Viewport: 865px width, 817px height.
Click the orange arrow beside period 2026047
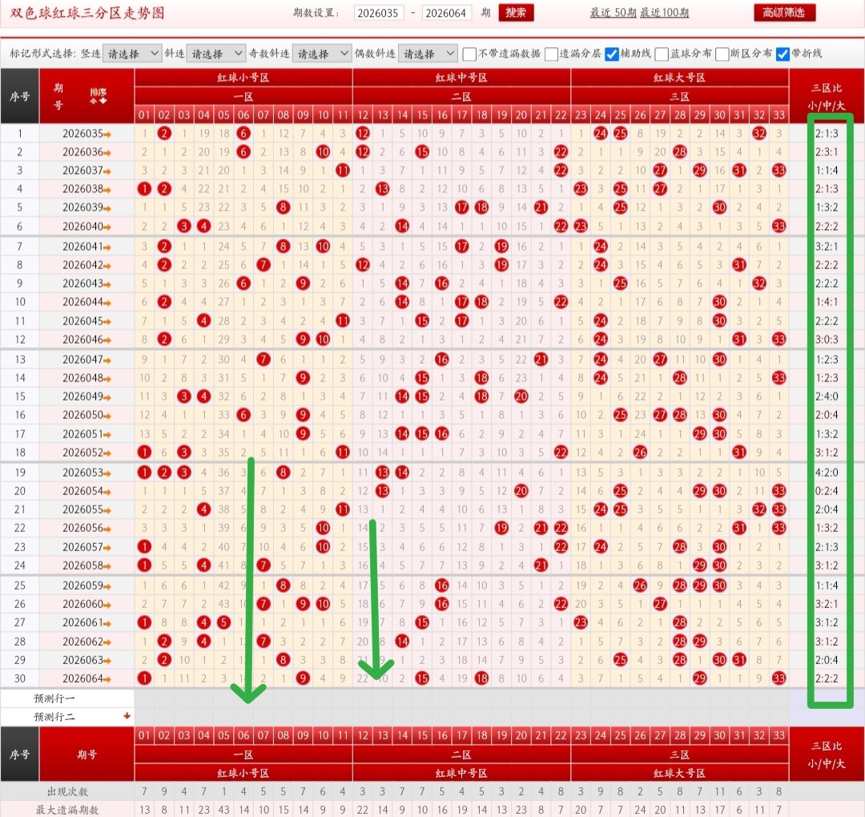click(x=107, y=360)
